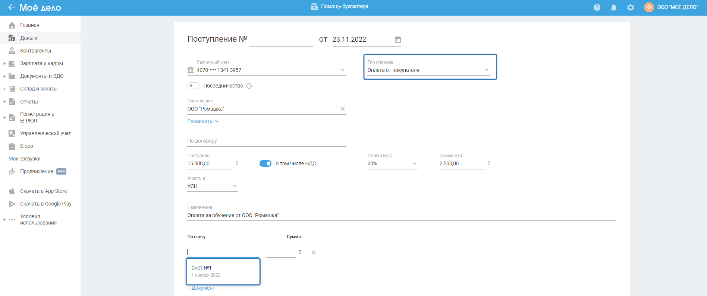Go to Контрагенты in the sidebar
This screenshot has height=296, width=707.
click(x=35, y=51)
